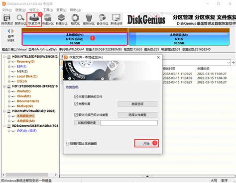Screen dimensions: 236x183
Task: Click the tree scrollbar right arrow
Action: 56,175
